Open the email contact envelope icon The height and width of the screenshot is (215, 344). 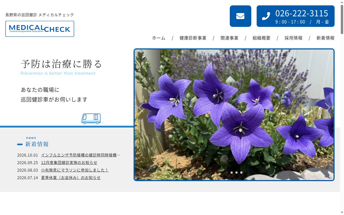coord(240,16)
